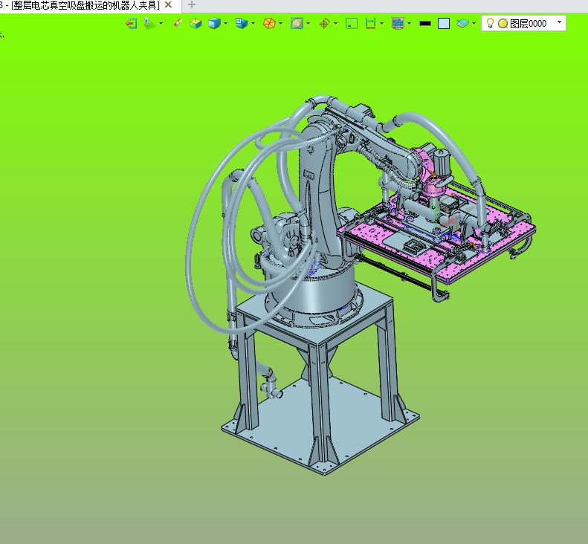Viewport: 588px width, 544px height.
Task: Click the teal layers stack icon
Action: coord(463,23)
